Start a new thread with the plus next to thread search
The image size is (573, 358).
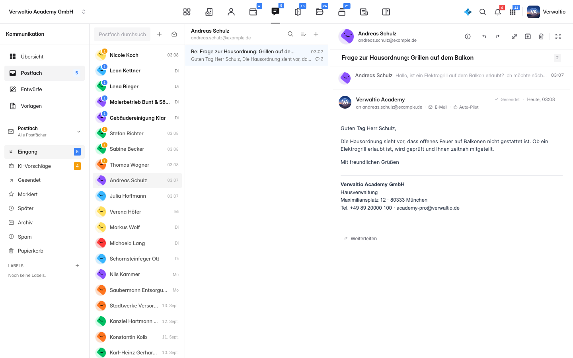(x=316, y=34)
